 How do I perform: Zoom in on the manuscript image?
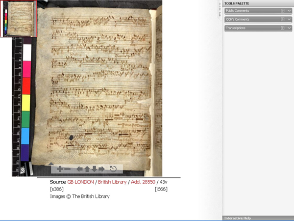[x=60, y=169]
